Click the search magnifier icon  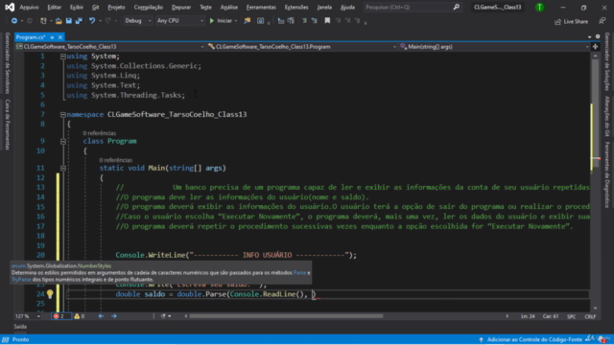point(457,7)
